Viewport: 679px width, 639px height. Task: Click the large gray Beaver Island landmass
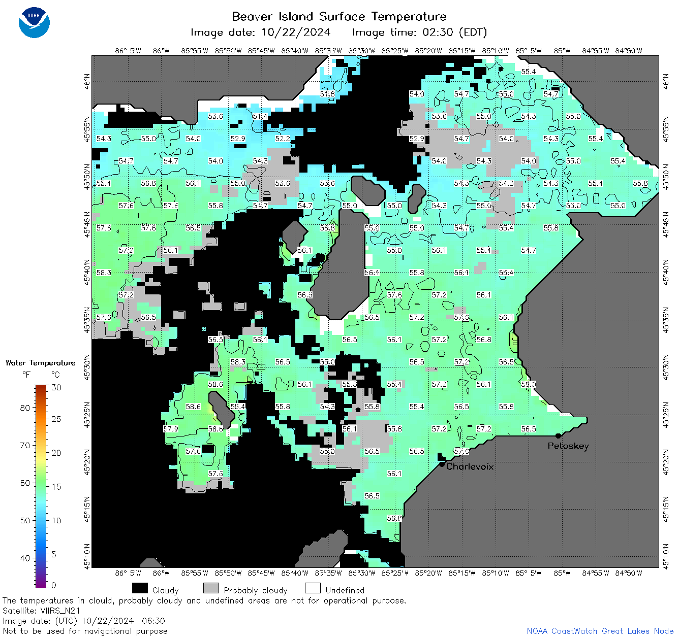pyautogui.click(x=342, y=269)
